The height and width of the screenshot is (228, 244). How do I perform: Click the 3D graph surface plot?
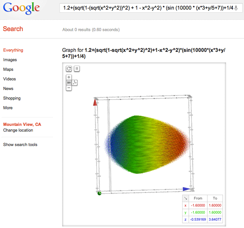(147, 145)
